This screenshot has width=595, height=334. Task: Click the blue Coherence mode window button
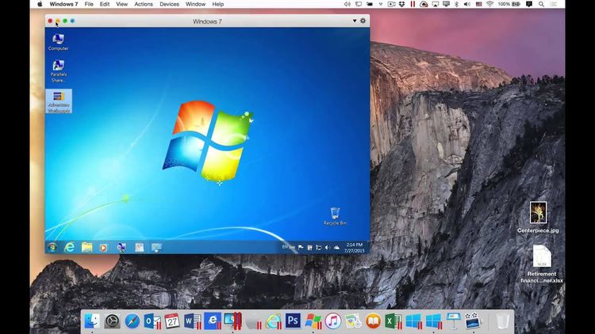72,21
